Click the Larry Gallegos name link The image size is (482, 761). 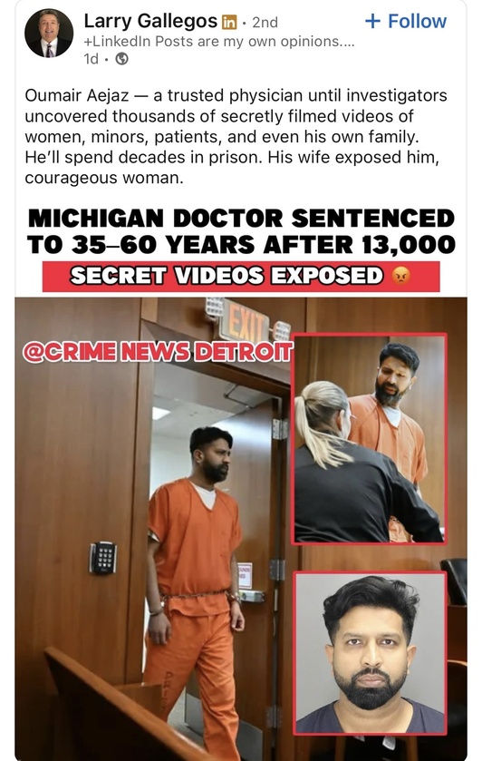pyautogui.click(x=150, y=21)
